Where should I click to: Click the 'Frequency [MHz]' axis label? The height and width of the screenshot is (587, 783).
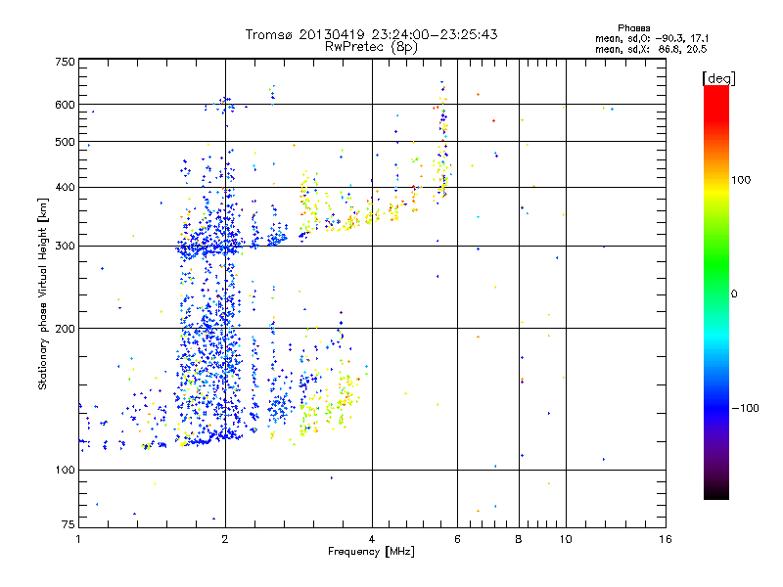point(371,552)
